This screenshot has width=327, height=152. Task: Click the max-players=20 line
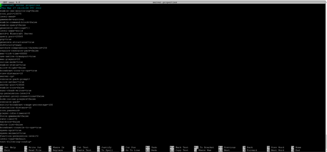point(10,59)
